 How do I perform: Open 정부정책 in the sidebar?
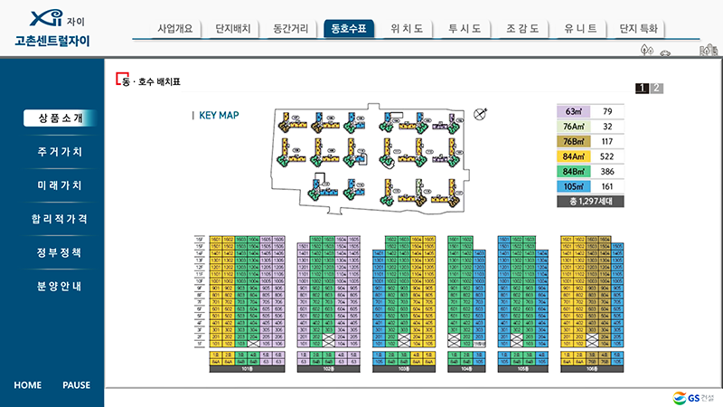click(x=60, y=252)
